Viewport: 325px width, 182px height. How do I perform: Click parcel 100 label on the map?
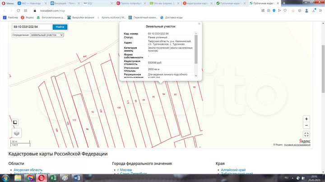pos(119,108)
